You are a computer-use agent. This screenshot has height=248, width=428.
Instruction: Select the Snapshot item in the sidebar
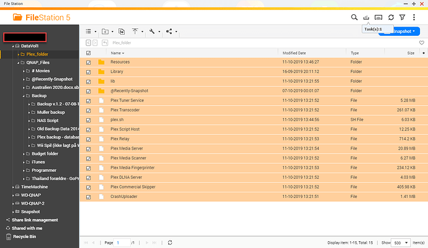pyautogui.click(x=30, y=212)
